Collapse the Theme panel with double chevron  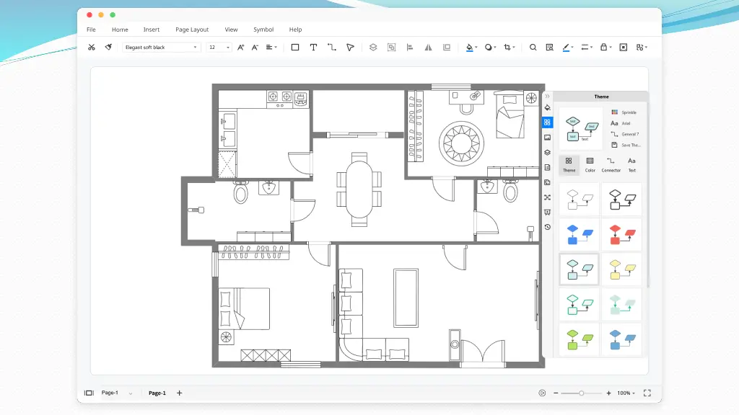pyautogui.click(x=547, y=96)
